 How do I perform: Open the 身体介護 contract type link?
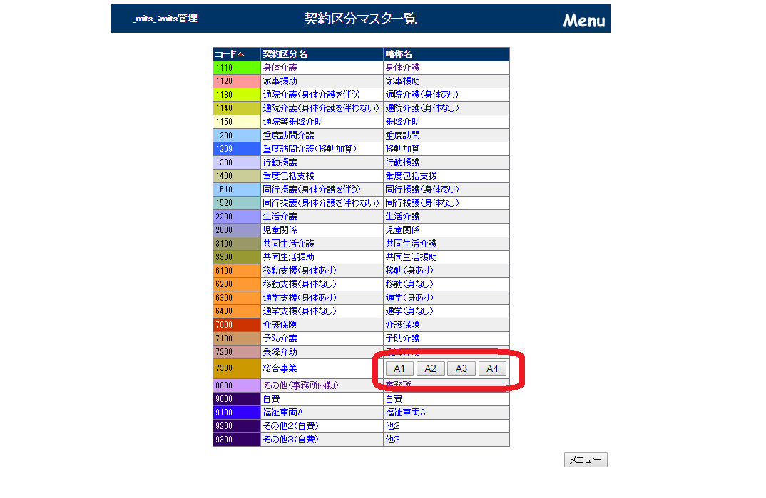click(x=280, y=68)
